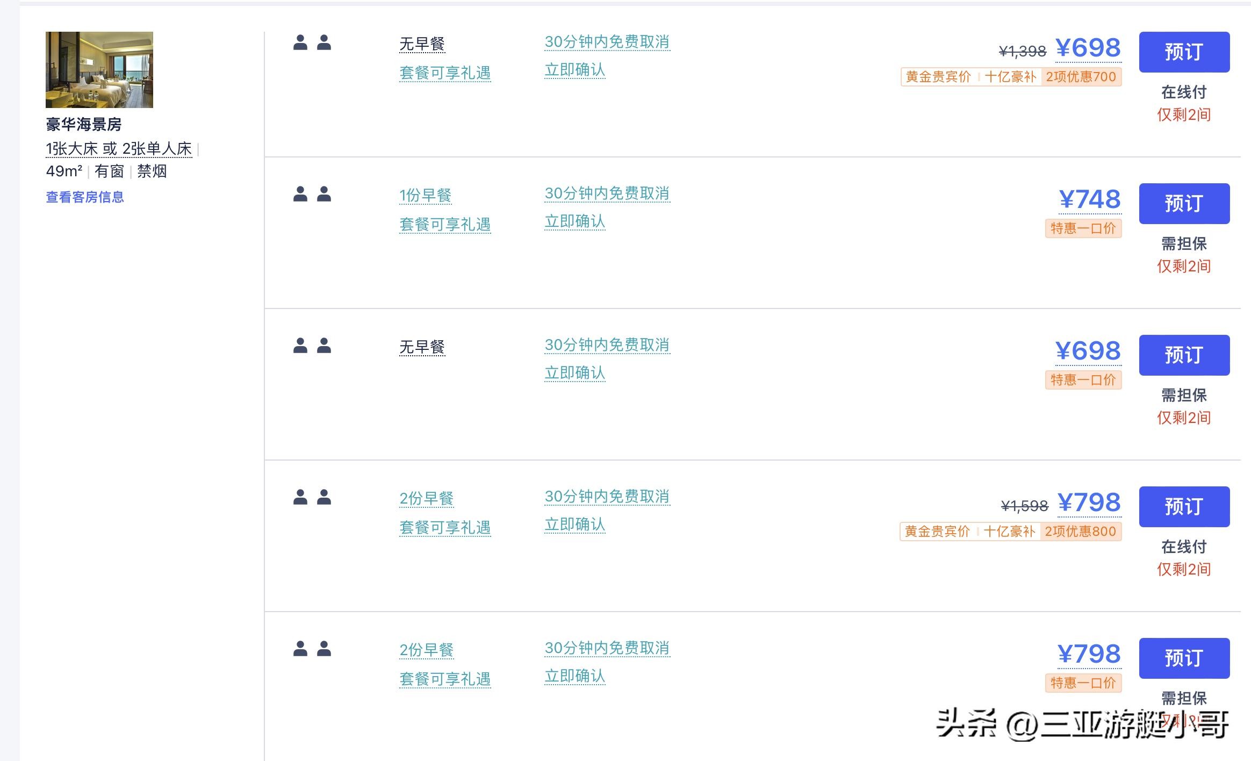Screen dimensions: 1251x761
Task: Reserve the ¥798 online-pay two-breakfast rate
Action: click(1184, 507)
